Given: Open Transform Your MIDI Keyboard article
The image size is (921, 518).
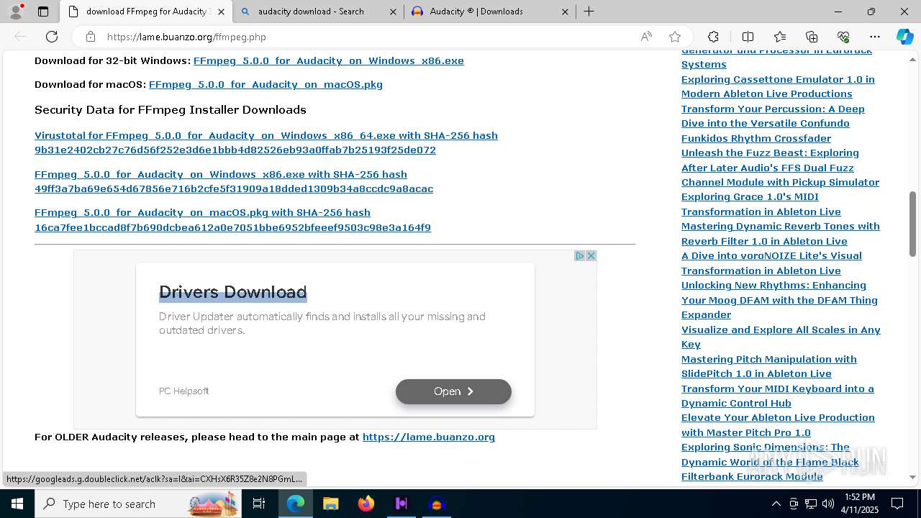Looking at the screenshot, I should (778, 396).
